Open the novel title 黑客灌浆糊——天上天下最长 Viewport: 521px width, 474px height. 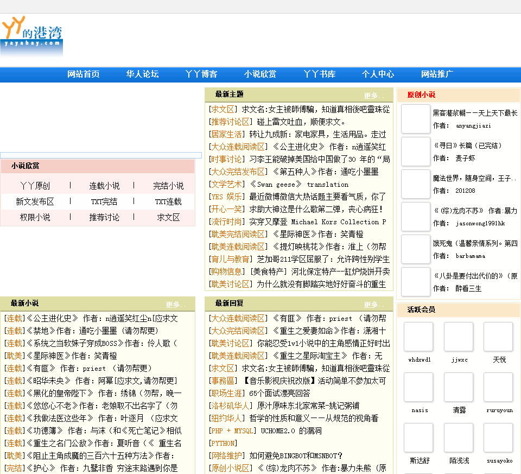pyautogui.click(x=475, y=113)
